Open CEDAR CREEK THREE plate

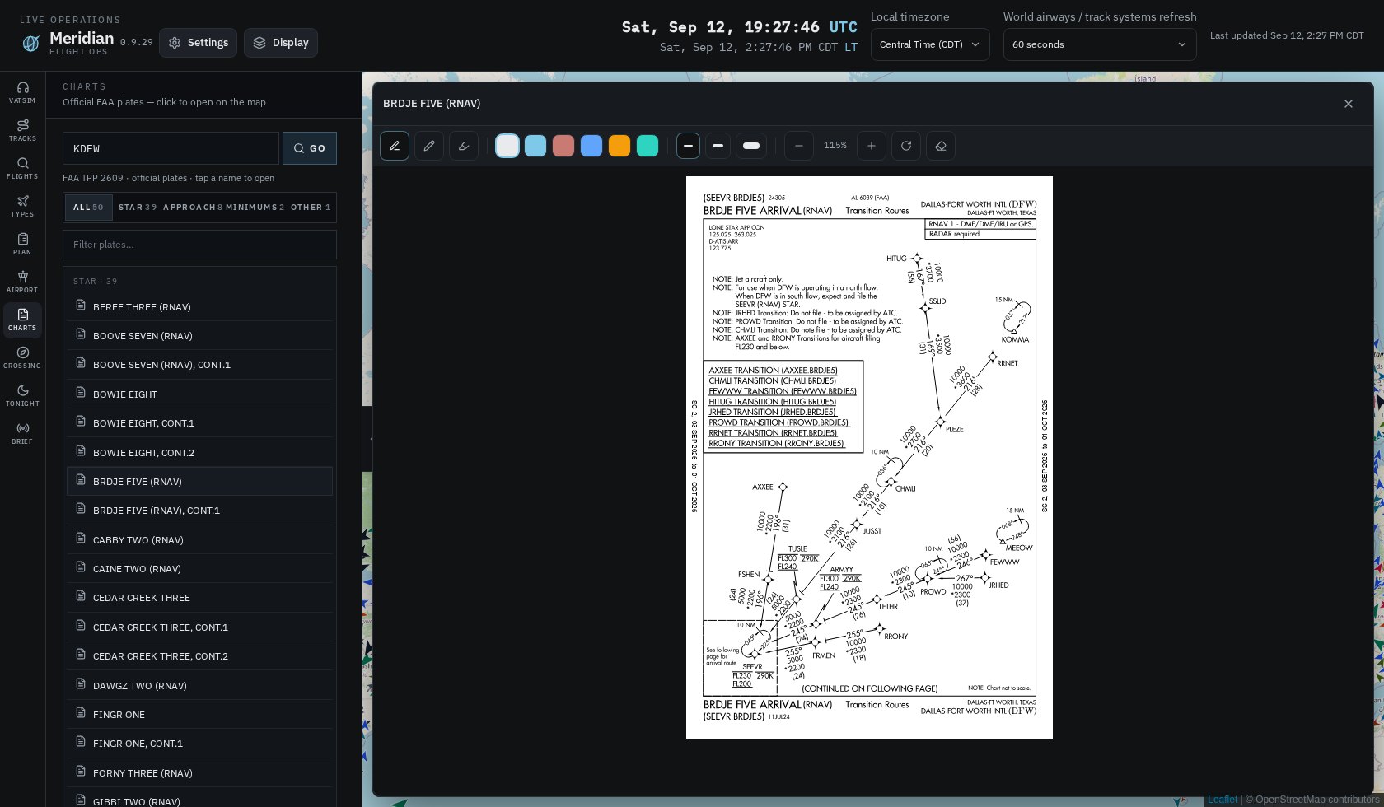point(199,598)
